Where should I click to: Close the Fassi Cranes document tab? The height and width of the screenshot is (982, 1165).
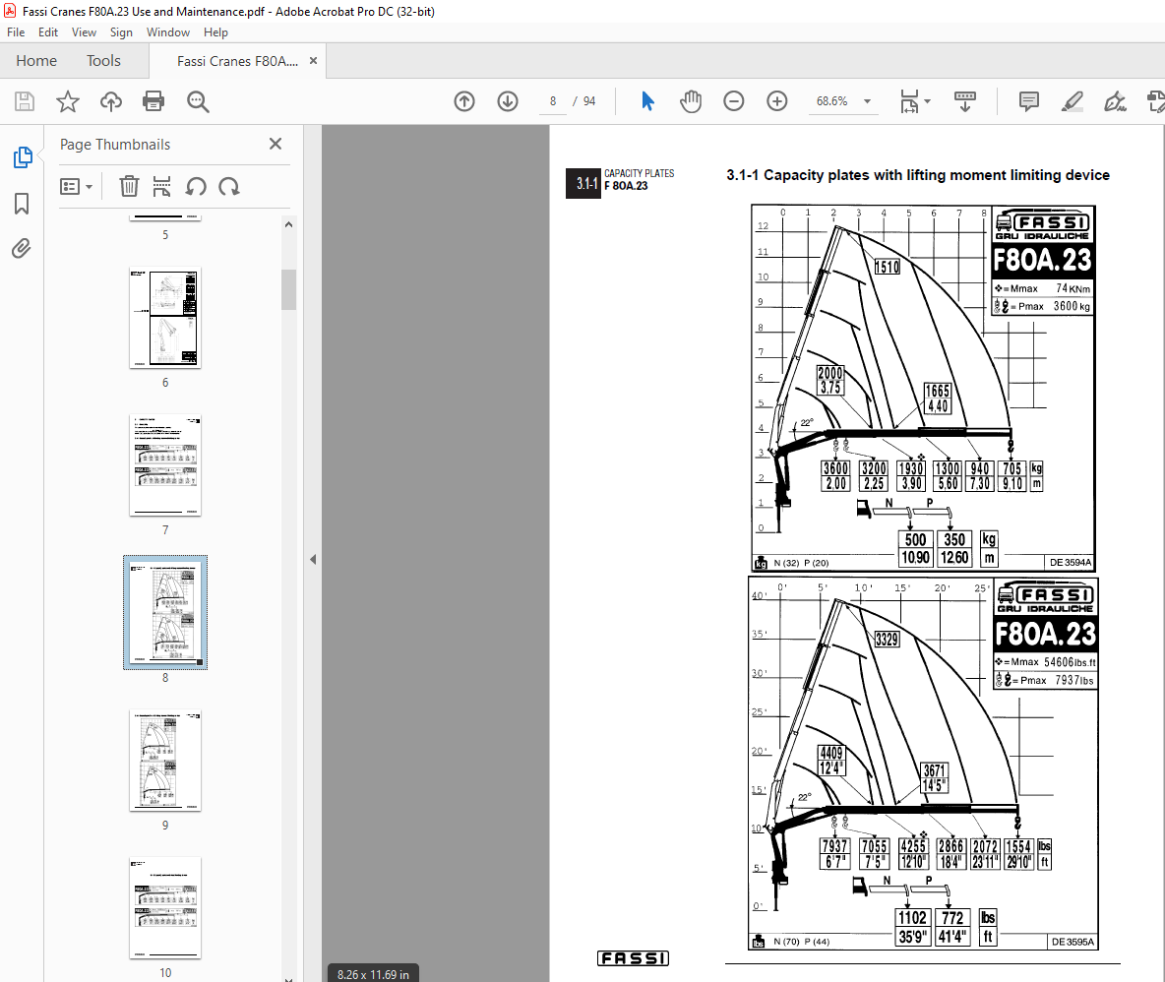314,61
